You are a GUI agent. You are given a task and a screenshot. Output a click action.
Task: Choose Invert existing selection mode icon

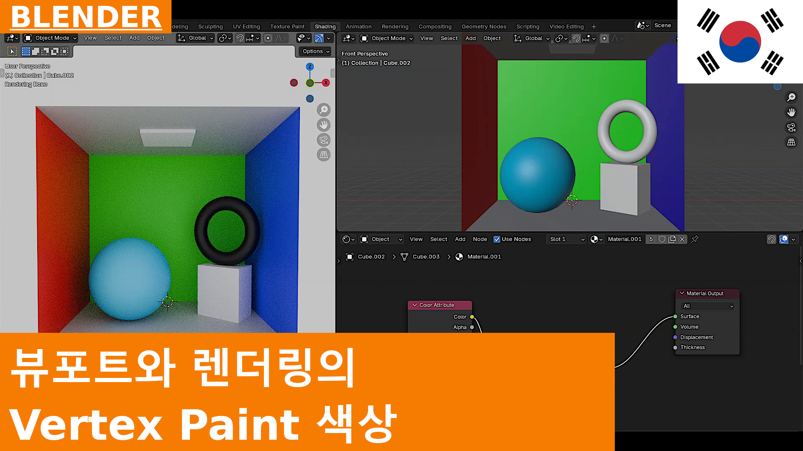point(55,51)
